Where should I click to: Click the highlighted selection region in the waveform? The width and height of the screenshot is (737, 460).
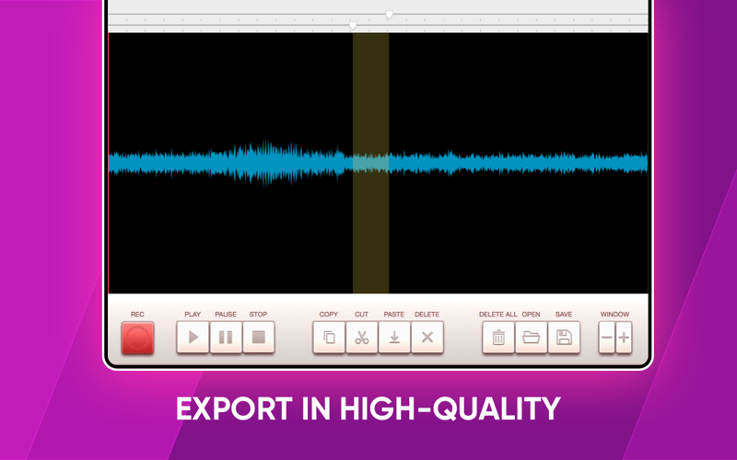tap(371, 163)
